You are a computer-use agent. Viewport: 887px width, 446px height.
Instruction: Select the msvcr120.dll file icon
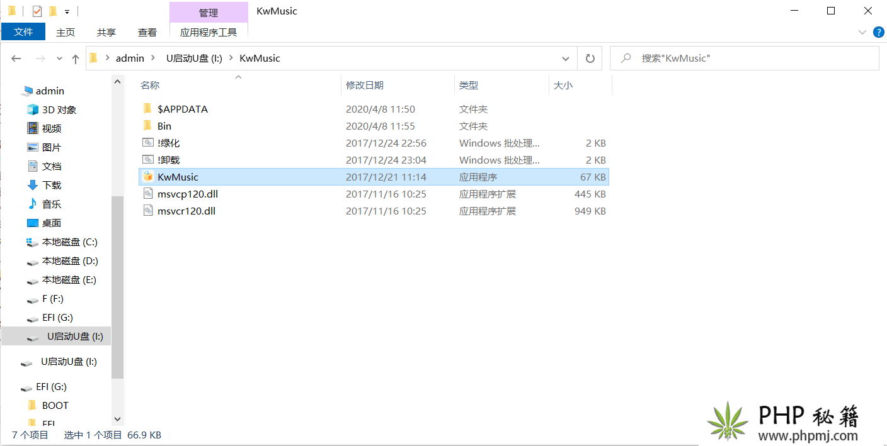coord(147,211)
